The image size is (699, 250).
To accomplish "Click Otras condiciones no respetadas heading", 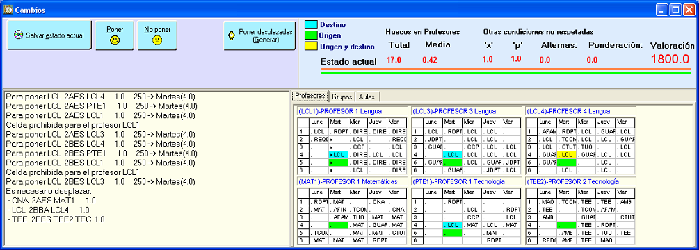I will pos(538,32).
